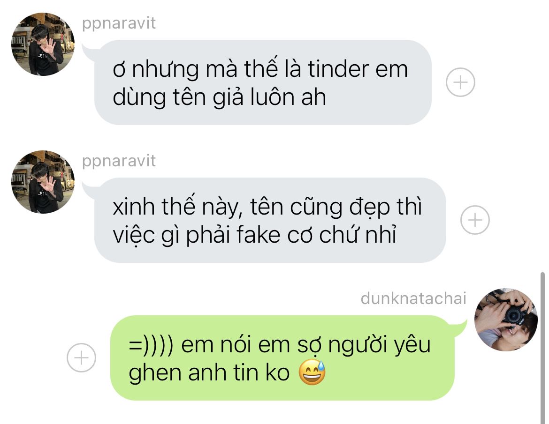This screenshot has height=424, width=549.
Task: Click 'ghen anh tin ko' text in the green bubble
Action: (209, 372)
